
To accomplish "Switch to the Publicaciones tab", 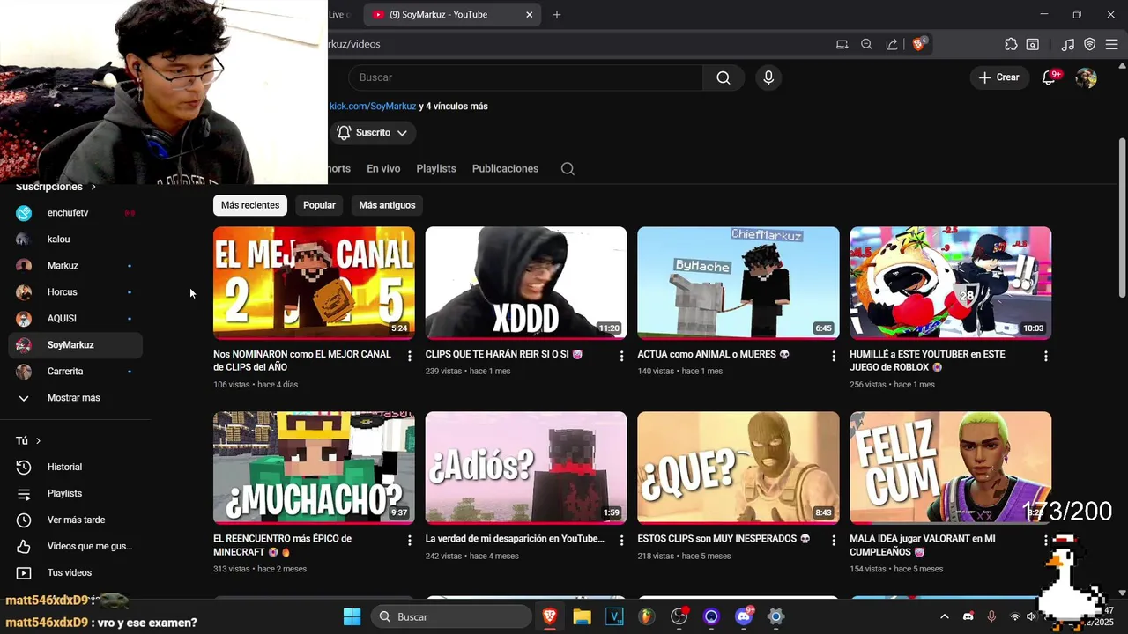I will [x=505, y=169].
